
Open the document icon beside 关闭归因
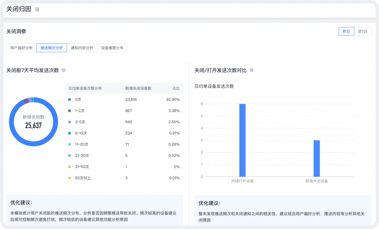coord(37,9)
